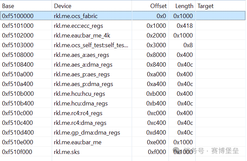The width and height of the screenshot is (247, 161).
Task: Select the rkl.me.gp_dma:dma_regs row
Action: coord(123,132)
